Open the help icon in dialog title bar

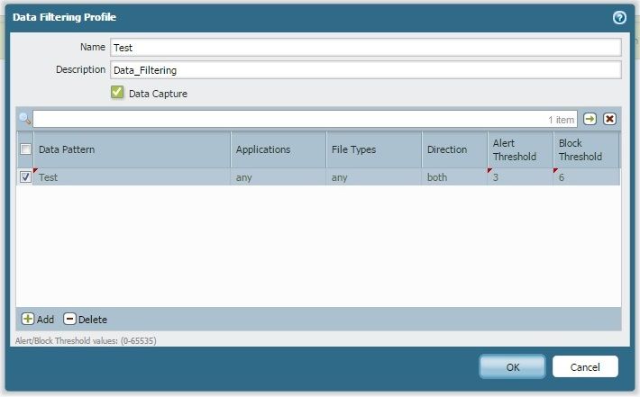click(x=619, y=17)
